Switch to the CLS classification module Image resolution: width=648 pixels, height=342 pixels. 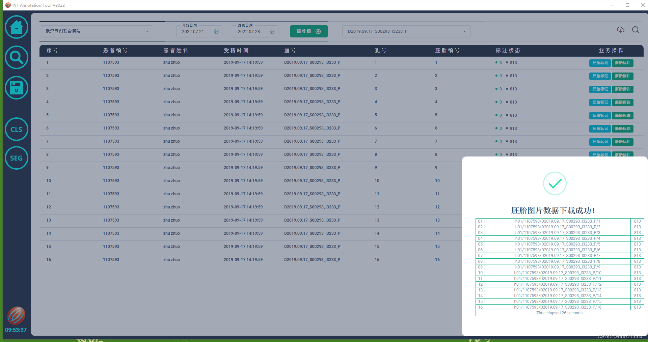pos(16,129)
